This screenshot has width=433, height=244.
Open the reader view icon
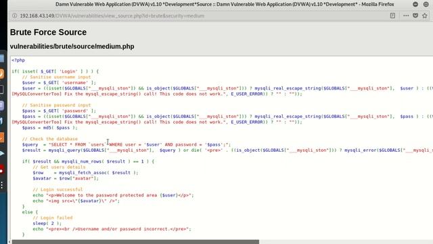392,16
